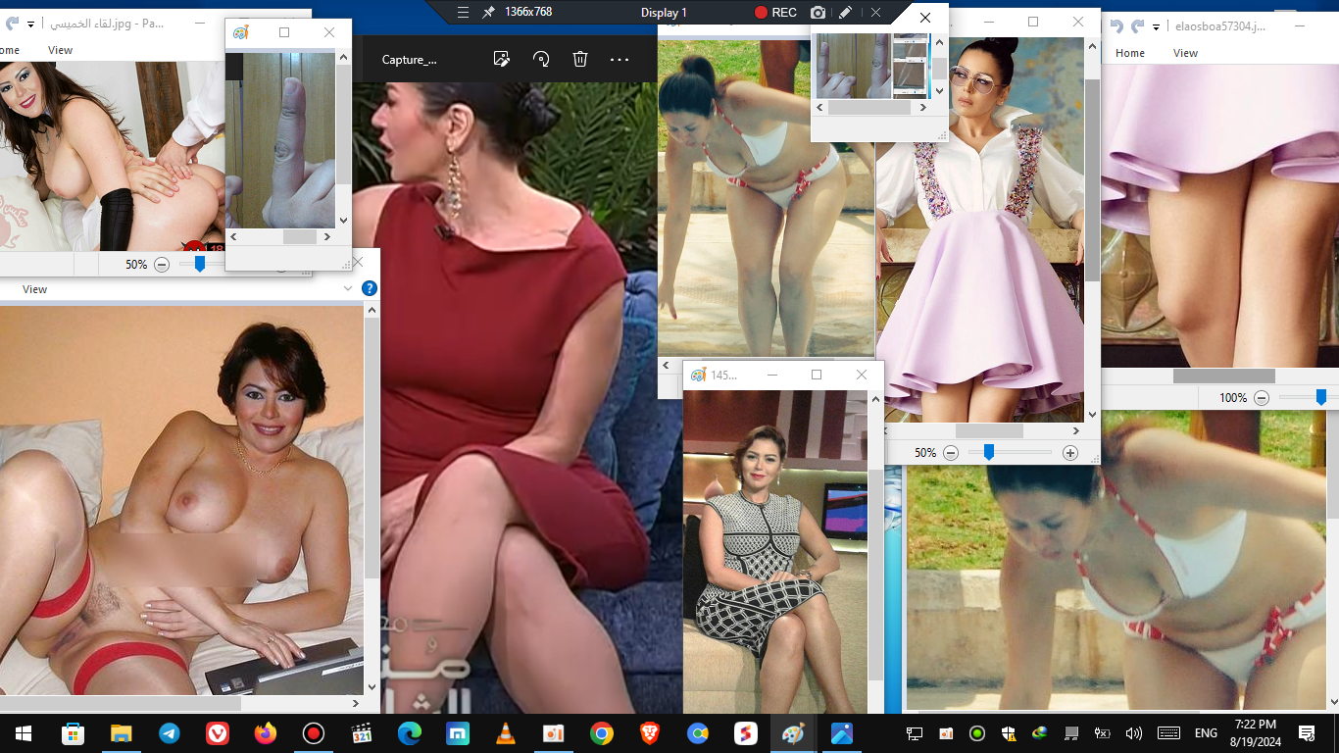Collapse the Paint ribbon with the chevron
Screen dimensions: 1339x753
[348, 288]
